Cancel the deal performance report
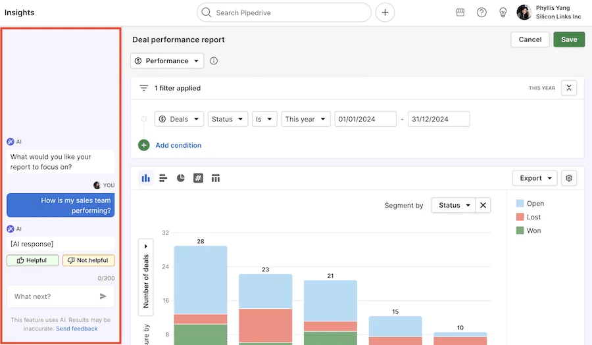The image size is (592, 345). pos(530,39)
